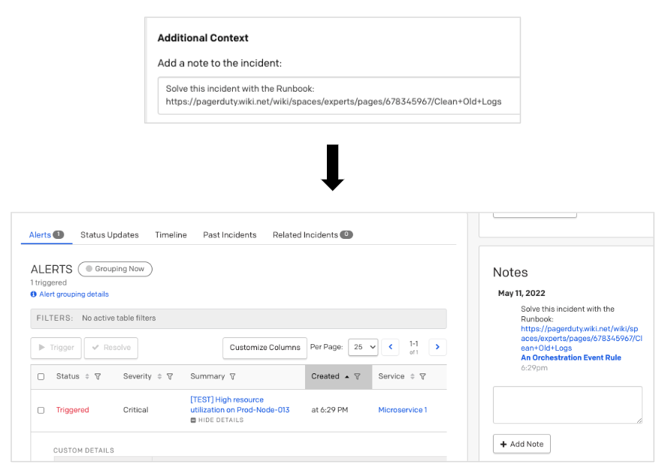This screenshot has height=474, width=668.
Task: Click the empty note text box
Action: tap(567, 405)
